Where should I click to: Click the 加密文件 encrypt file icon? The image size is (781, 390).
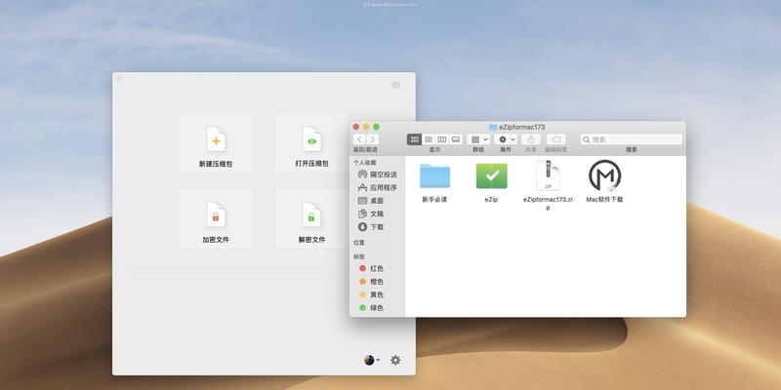[x=216, y=214]
